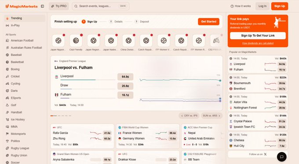Open the Japan Region league icon
The image size is (299, 164).
pyautogui.click(x=93, y=40)
